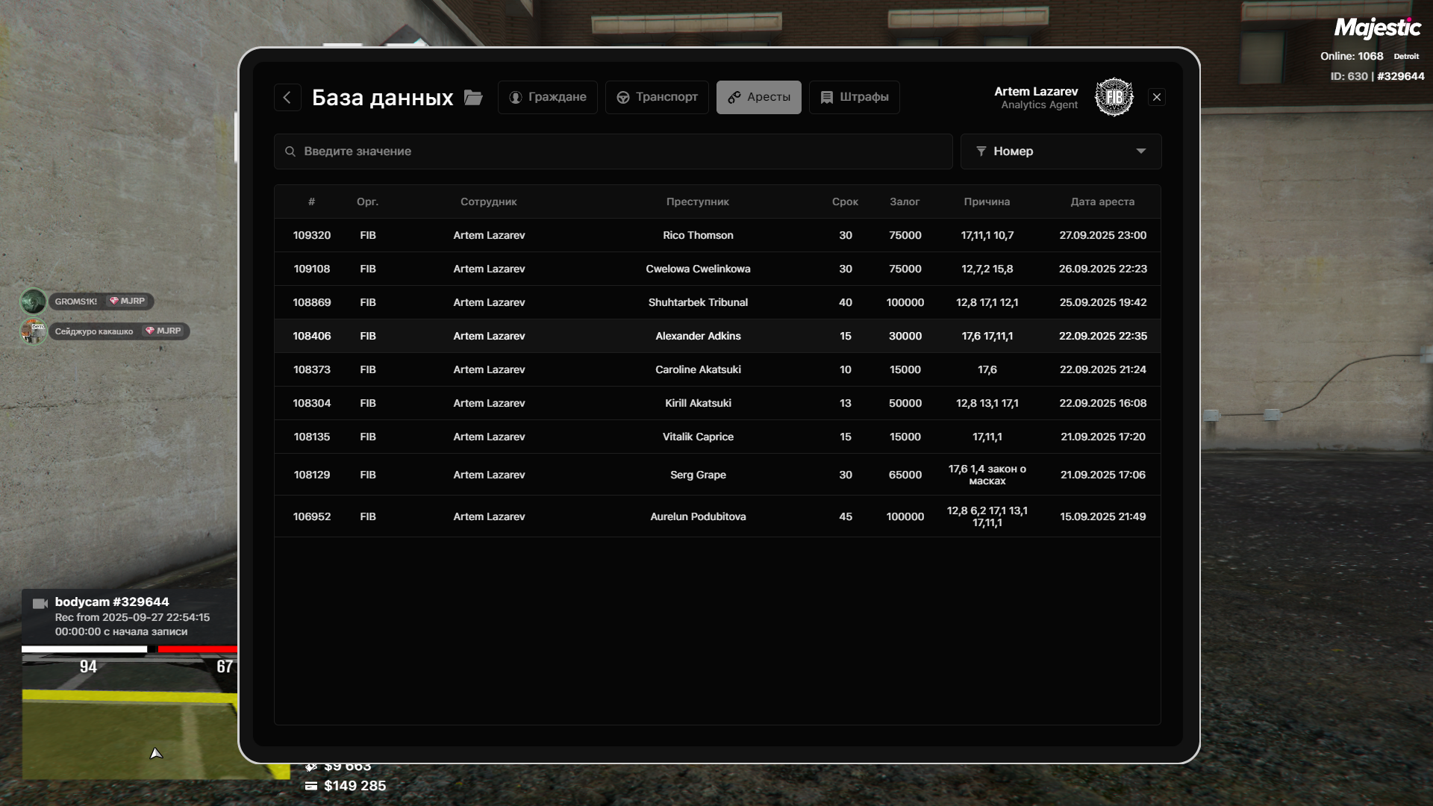This screenshot has height=806, width=1433.
Task: Click GROMS1K! player avatar
Action: 33,302
